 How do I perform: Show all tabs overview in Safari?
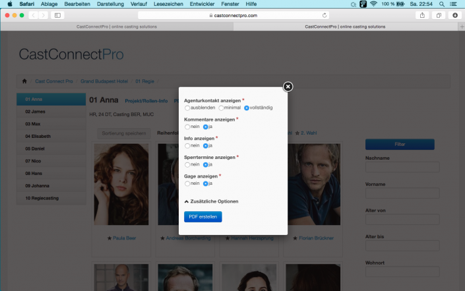(439, 15)
